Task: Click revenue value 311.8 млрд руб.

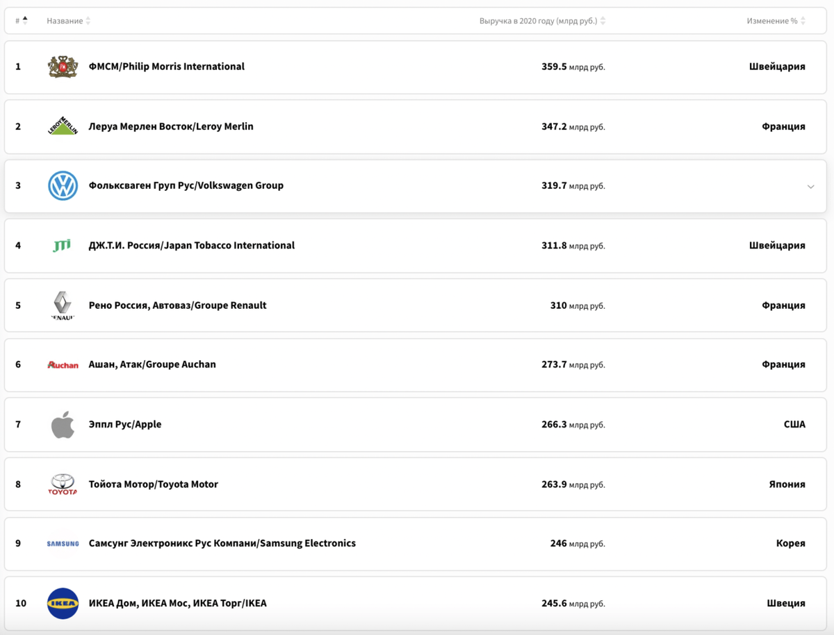Action: tap(573, 245)
